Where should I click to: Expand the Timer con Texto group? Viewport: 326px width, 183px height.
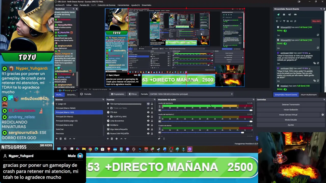108,108
